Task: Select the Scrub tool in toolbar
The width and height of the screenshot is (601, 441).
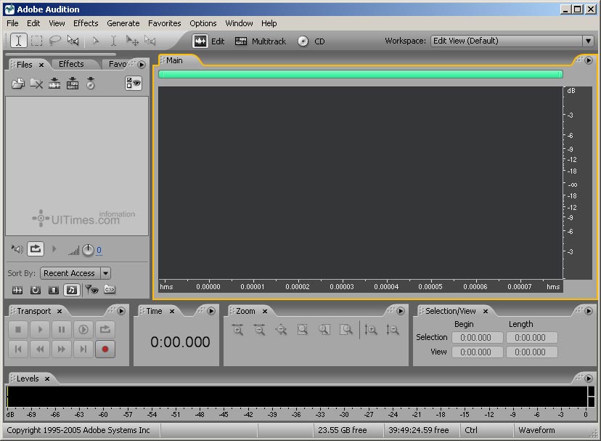Action: (73, 40)
